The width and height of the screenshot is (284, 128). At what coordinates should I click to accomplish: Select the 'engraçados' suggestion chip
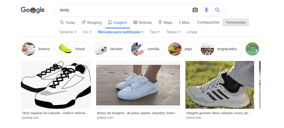tap(221, 49)
